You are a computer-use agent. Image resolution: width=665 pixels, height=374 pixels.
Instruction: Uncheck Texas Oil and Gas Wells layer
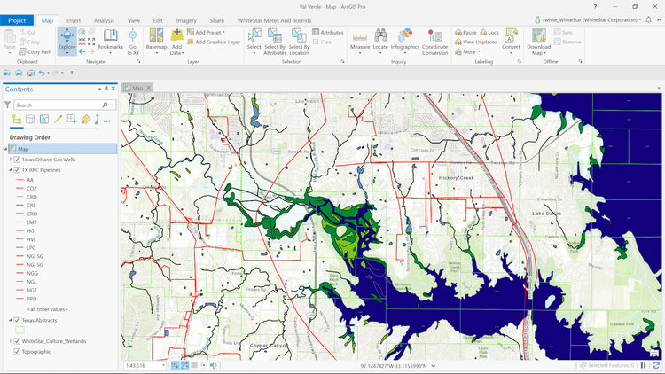tap(17, 160)
